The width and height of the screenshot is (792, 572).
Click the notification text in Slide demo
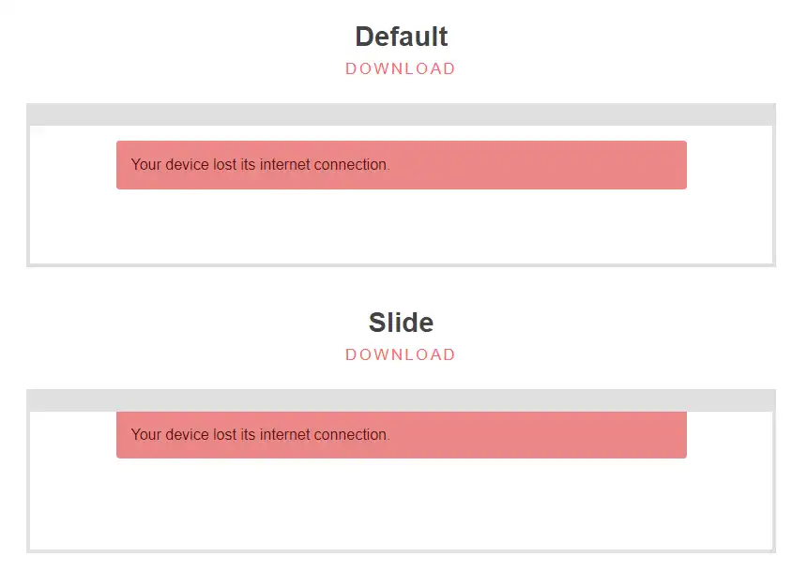(260, 435)
